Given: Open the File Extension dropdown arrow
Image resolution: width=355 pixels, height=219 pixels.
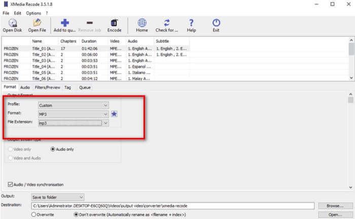Looking at the screenshot, I should [105, 123].
